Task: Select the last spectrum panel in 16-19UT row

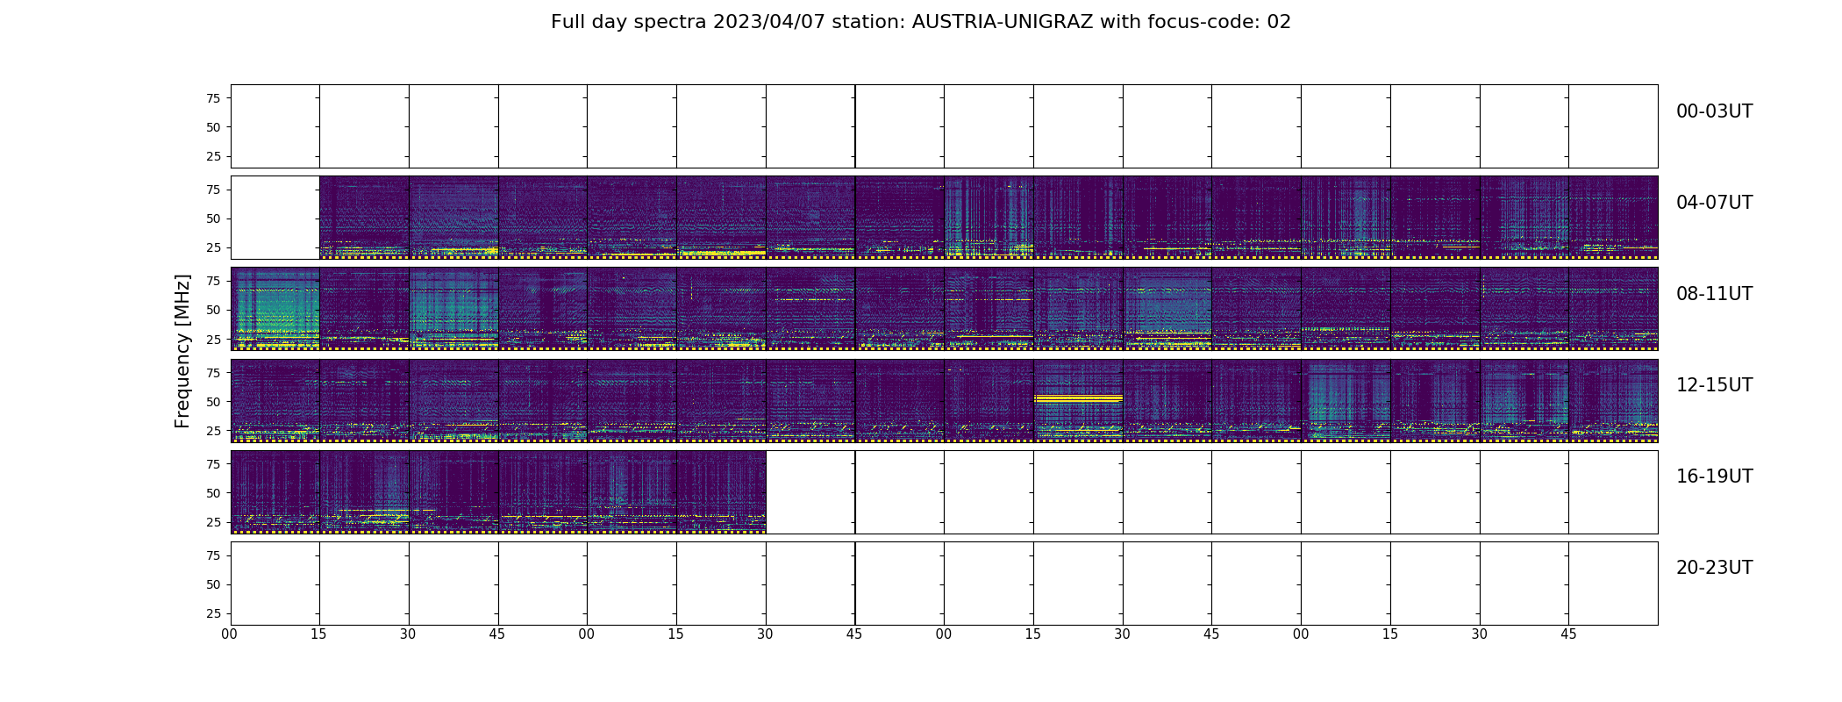Action: [x=721, y=492]
